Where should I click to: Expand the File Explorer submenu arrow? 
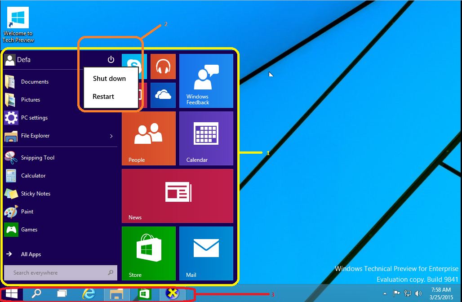pos(111,136)
